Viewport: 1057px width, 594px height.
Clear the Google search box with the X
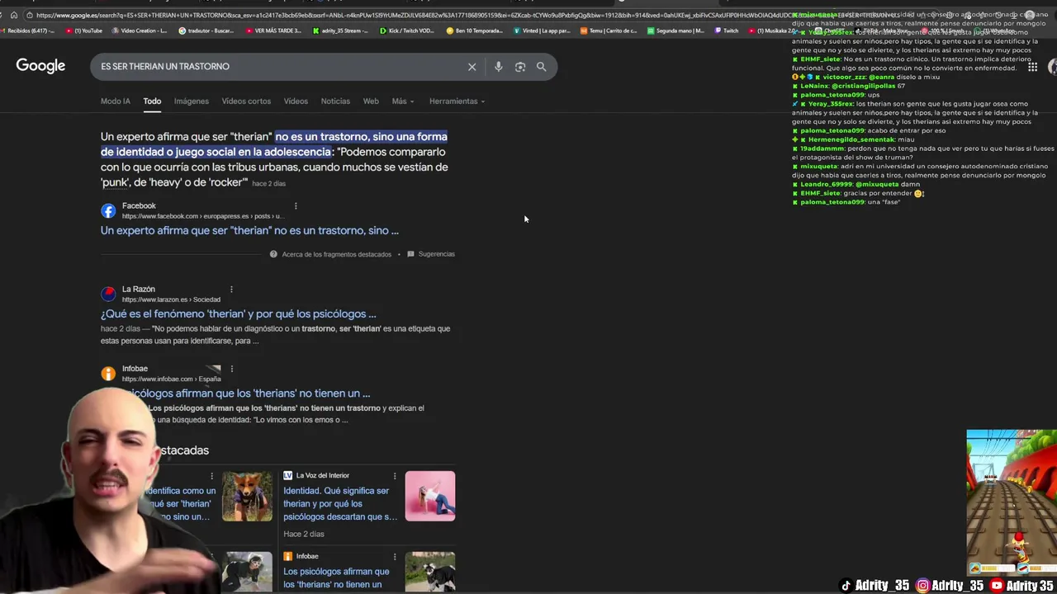tap(472, 67)
